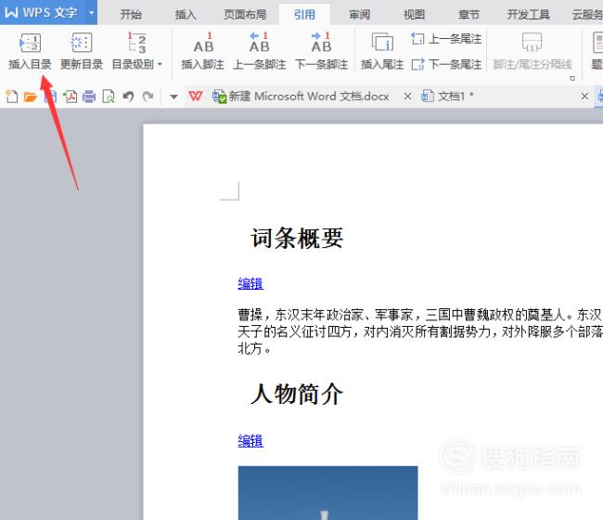Click the blue image in document
The image size is (603, 520).
coord(328,493)
